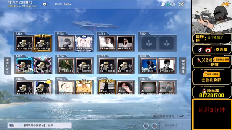Click the eye icon on spectate tab
Screen dimensions: 232x130
tap(183, 61)
